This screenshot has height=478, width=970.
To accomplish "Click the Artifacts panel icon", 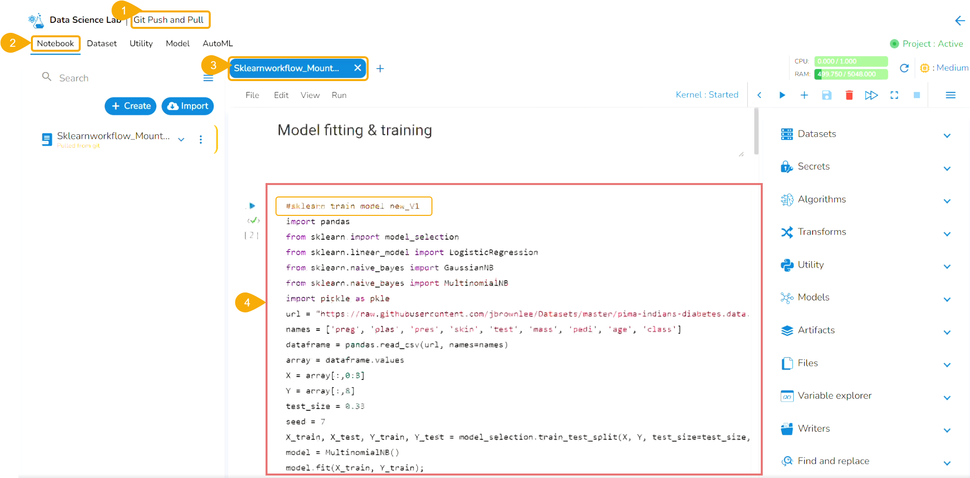I will (787, 330).
